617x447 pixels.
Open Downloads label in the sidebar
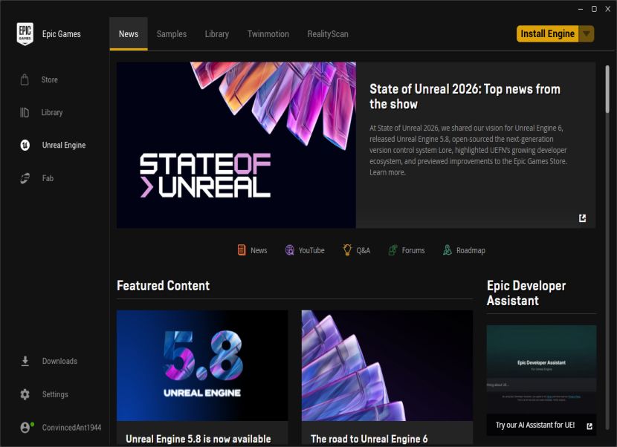(59, 361)
